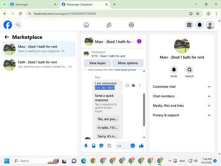Send quick response "In talks. I'll l..."
This screenshot has height=166, width=221.
pos(108,127)
